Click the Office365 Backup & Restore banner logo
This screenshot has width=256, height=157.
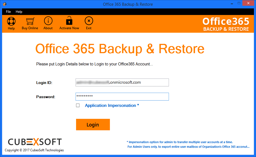tap(226, 24)
